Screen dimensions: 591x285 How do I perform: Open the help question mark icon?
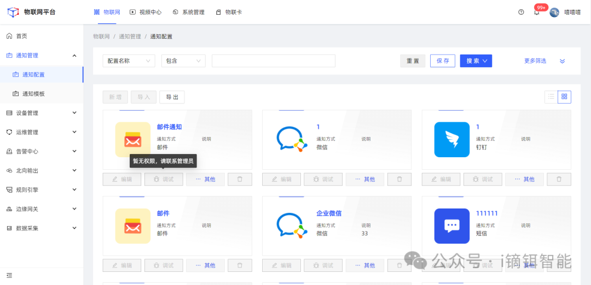(521, 12)
